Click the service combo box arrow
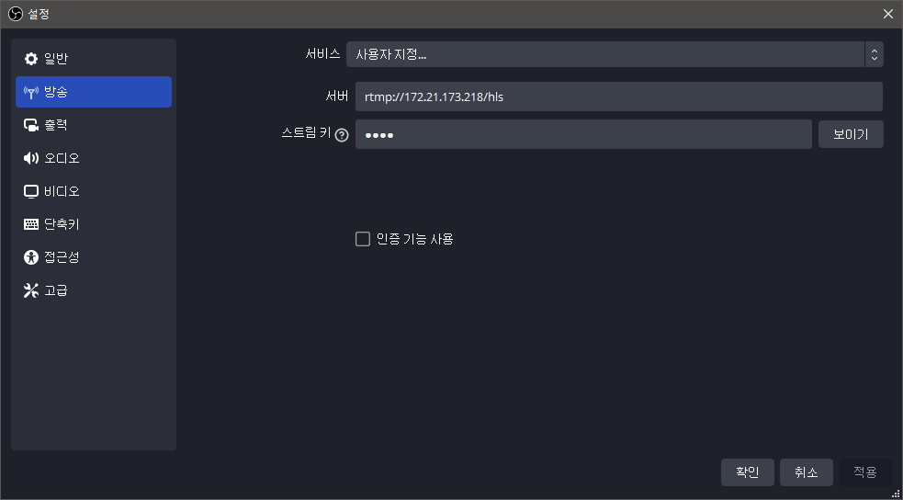The image size is (903, 500). click(x=874, y=54)
